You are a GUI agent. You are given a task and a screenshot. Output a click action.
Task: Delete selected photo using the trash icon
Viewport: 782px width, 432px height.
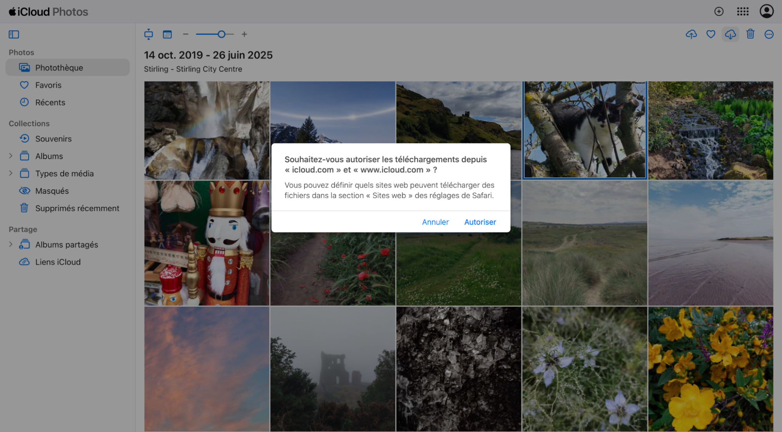point(750,34)
